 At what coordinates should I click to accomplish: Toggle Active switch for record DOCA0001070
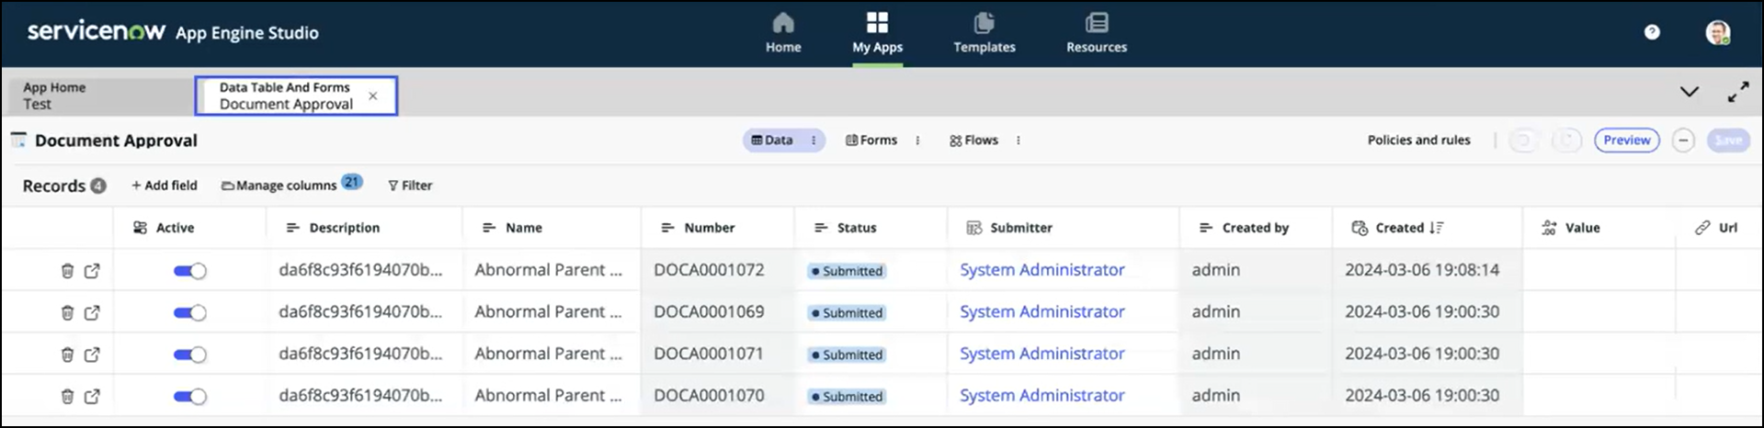[x=189, y=397]
